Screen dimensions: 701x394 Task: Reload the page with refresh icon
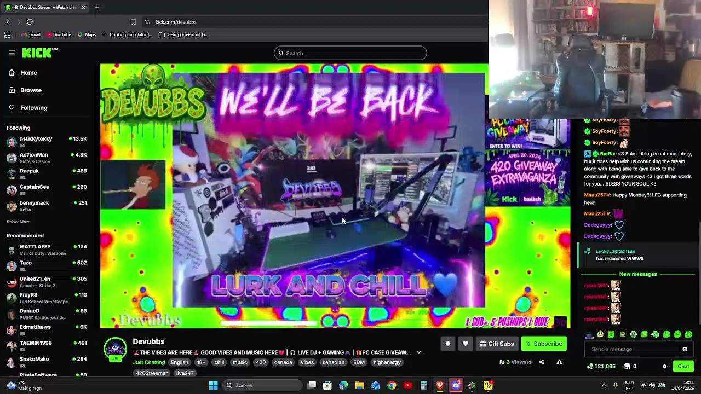point(30,22)
